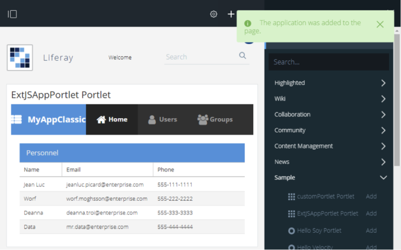Click the Liferay site logo
401x250 pixels.
(x=19, y=57)
